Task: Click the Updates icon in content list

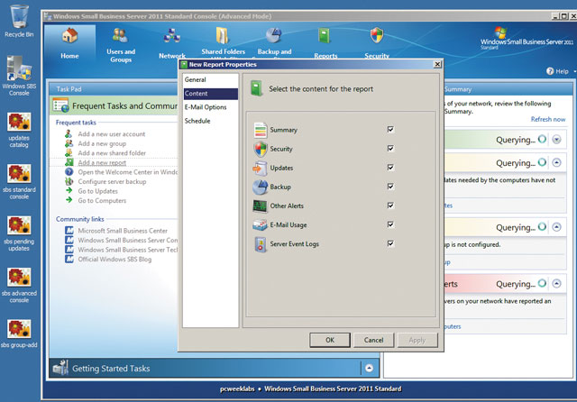Action: click(x=261, y=168)
